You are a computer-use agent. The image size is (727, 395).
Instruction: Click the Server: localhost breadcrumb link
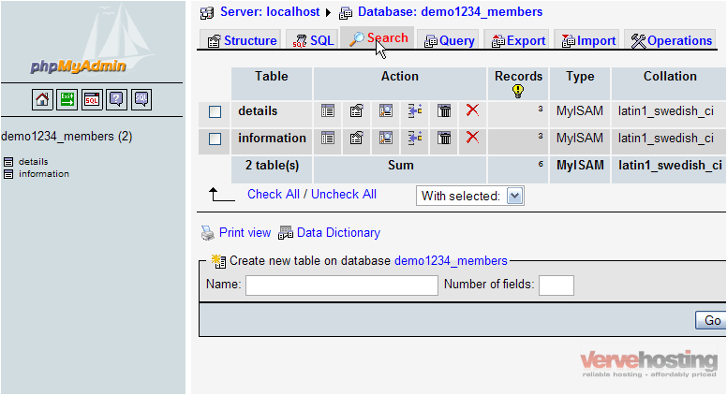click(x=270, y=11)
